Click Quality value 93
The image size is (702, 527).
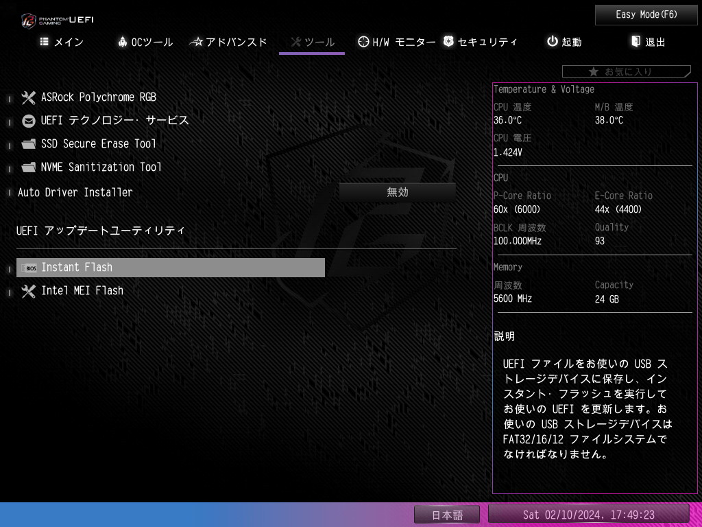(600, 241)
